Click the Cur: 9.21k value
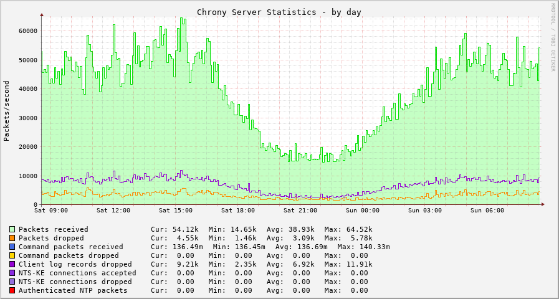Screen dimensions: 559x299 click(174, 265)
